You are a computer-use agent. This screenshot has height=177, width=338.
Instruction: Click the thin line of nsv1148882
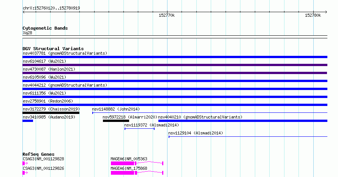(x=210, y=113)
